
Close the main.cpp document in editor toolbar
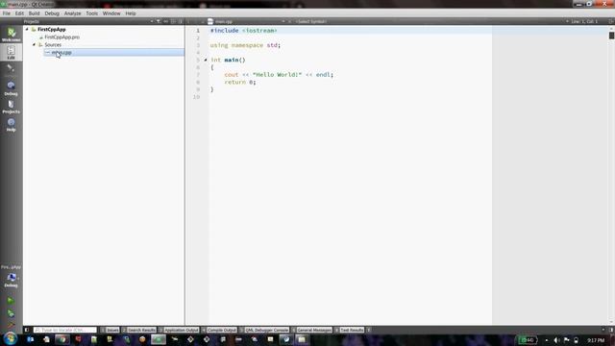(x=290, y=21)
